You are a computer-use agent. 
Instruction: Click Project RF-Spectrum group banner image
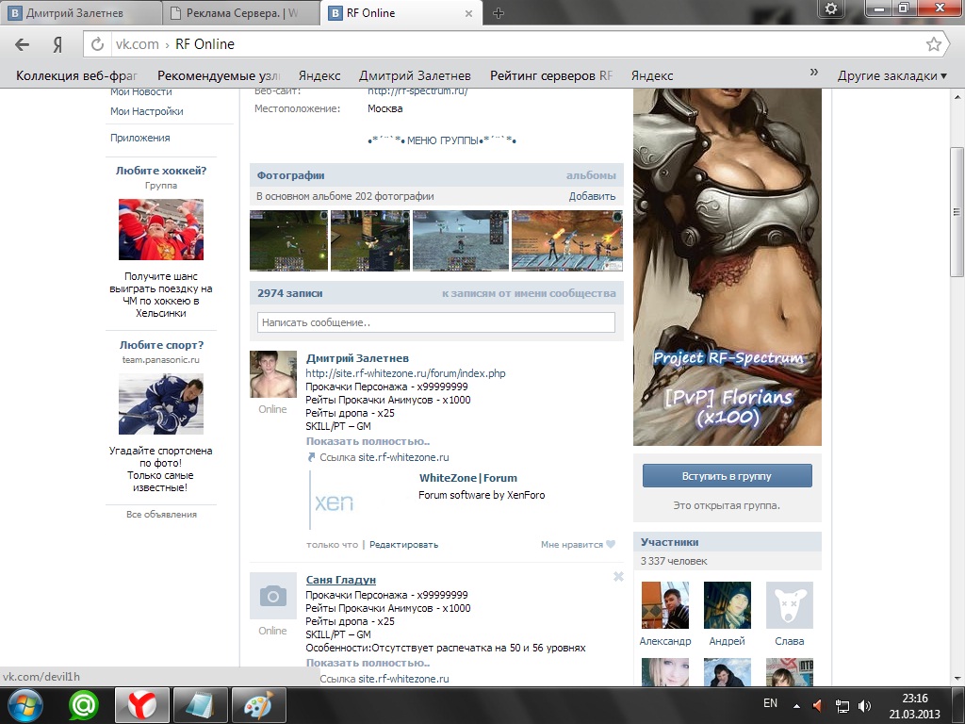[728, 267]
